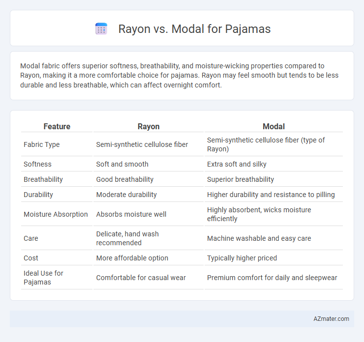Click the 'Moisture Absorption' row label
This screenshot has height=342, width=364.
(x=56, y=214)
